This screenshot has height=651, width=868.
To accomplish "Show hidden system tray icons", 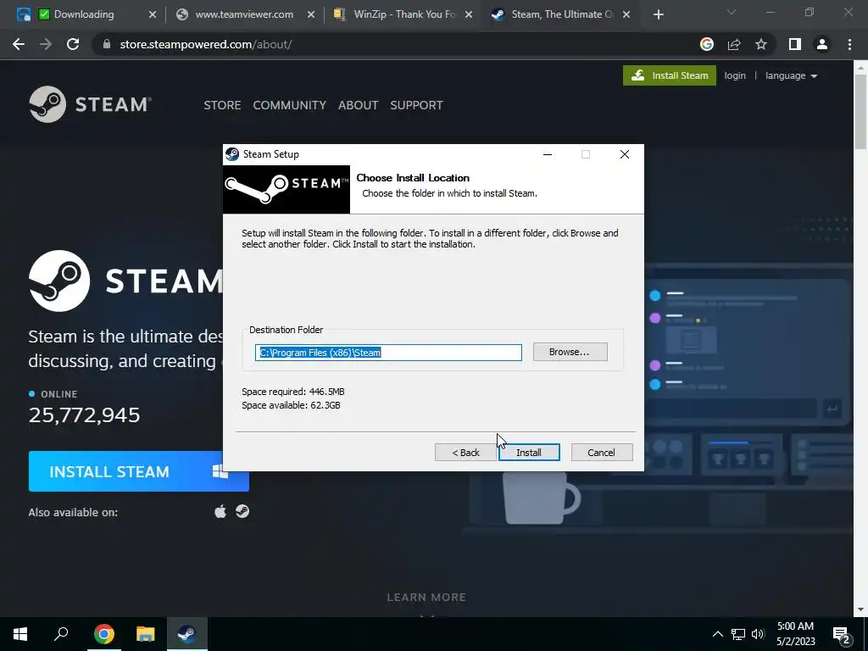I will tap(717, 634).
